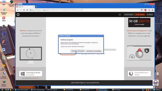Image resolution: width=162 pixels, height=91 pixels.
Task: Open a new tab with plus button
Action: tap(36, 7)
